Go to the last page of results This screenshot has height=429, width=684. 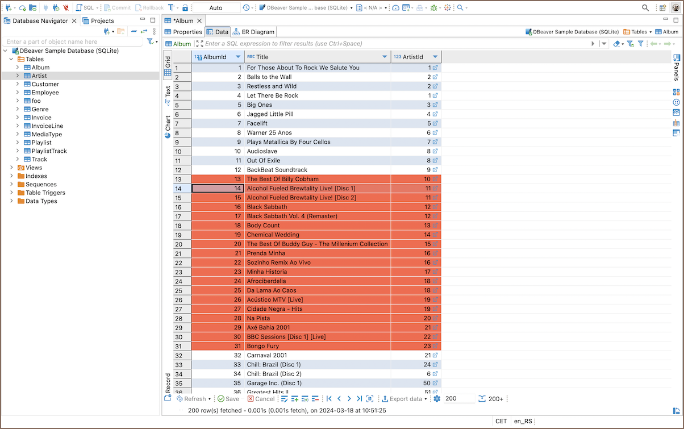(359, 399)
